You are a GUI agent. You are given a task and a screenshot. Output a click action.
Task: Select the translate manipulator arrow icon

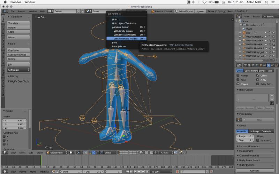[x=93, y=152]
